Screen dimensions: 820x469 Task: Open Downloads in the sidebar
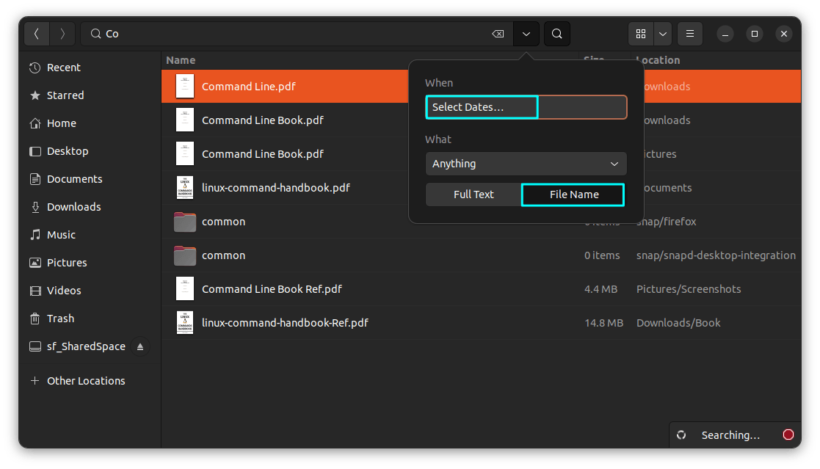click(x=73, y=207)
